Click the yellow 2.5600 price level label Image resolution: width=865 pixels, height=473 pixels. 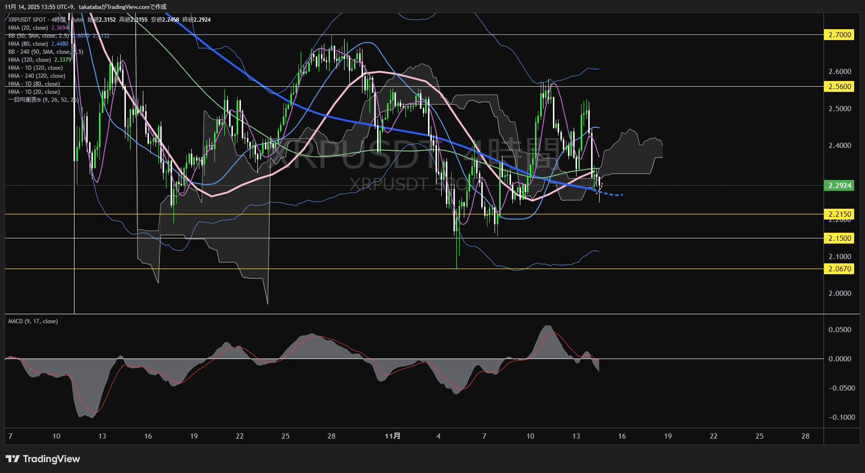click(839, 87)
